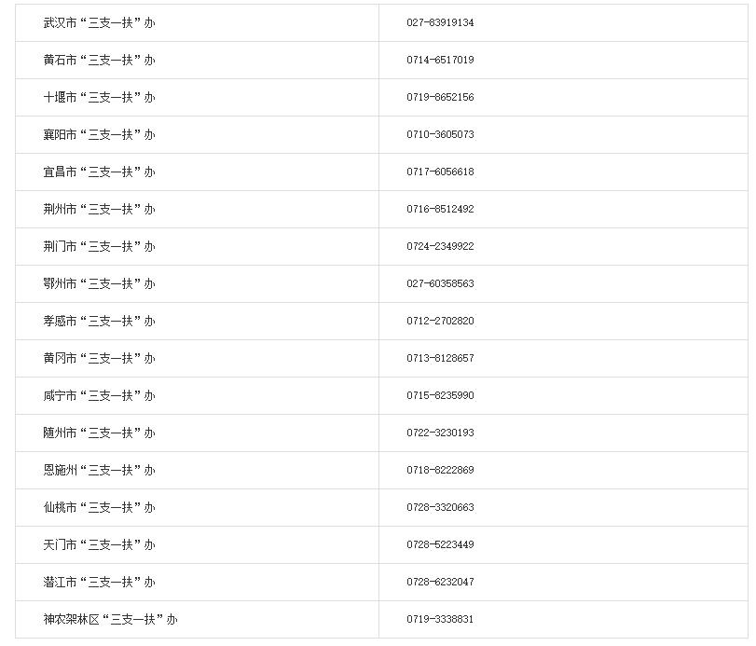Click the 孝感市 "三支一扶" 办 entry

[100, 321]
